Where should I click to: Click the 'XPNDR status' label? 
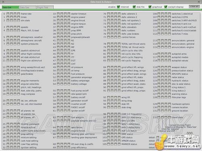[x=128, y=141]
